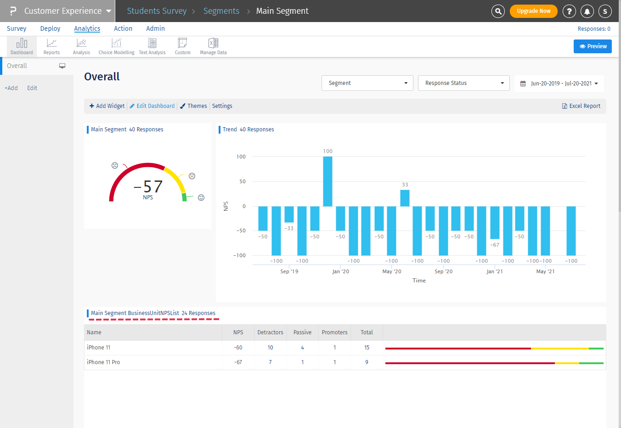Image resolution: width=621 pixels, height=428 pixels.
Task: Click the monitor icon beside Overall
Action: (62, 66)
